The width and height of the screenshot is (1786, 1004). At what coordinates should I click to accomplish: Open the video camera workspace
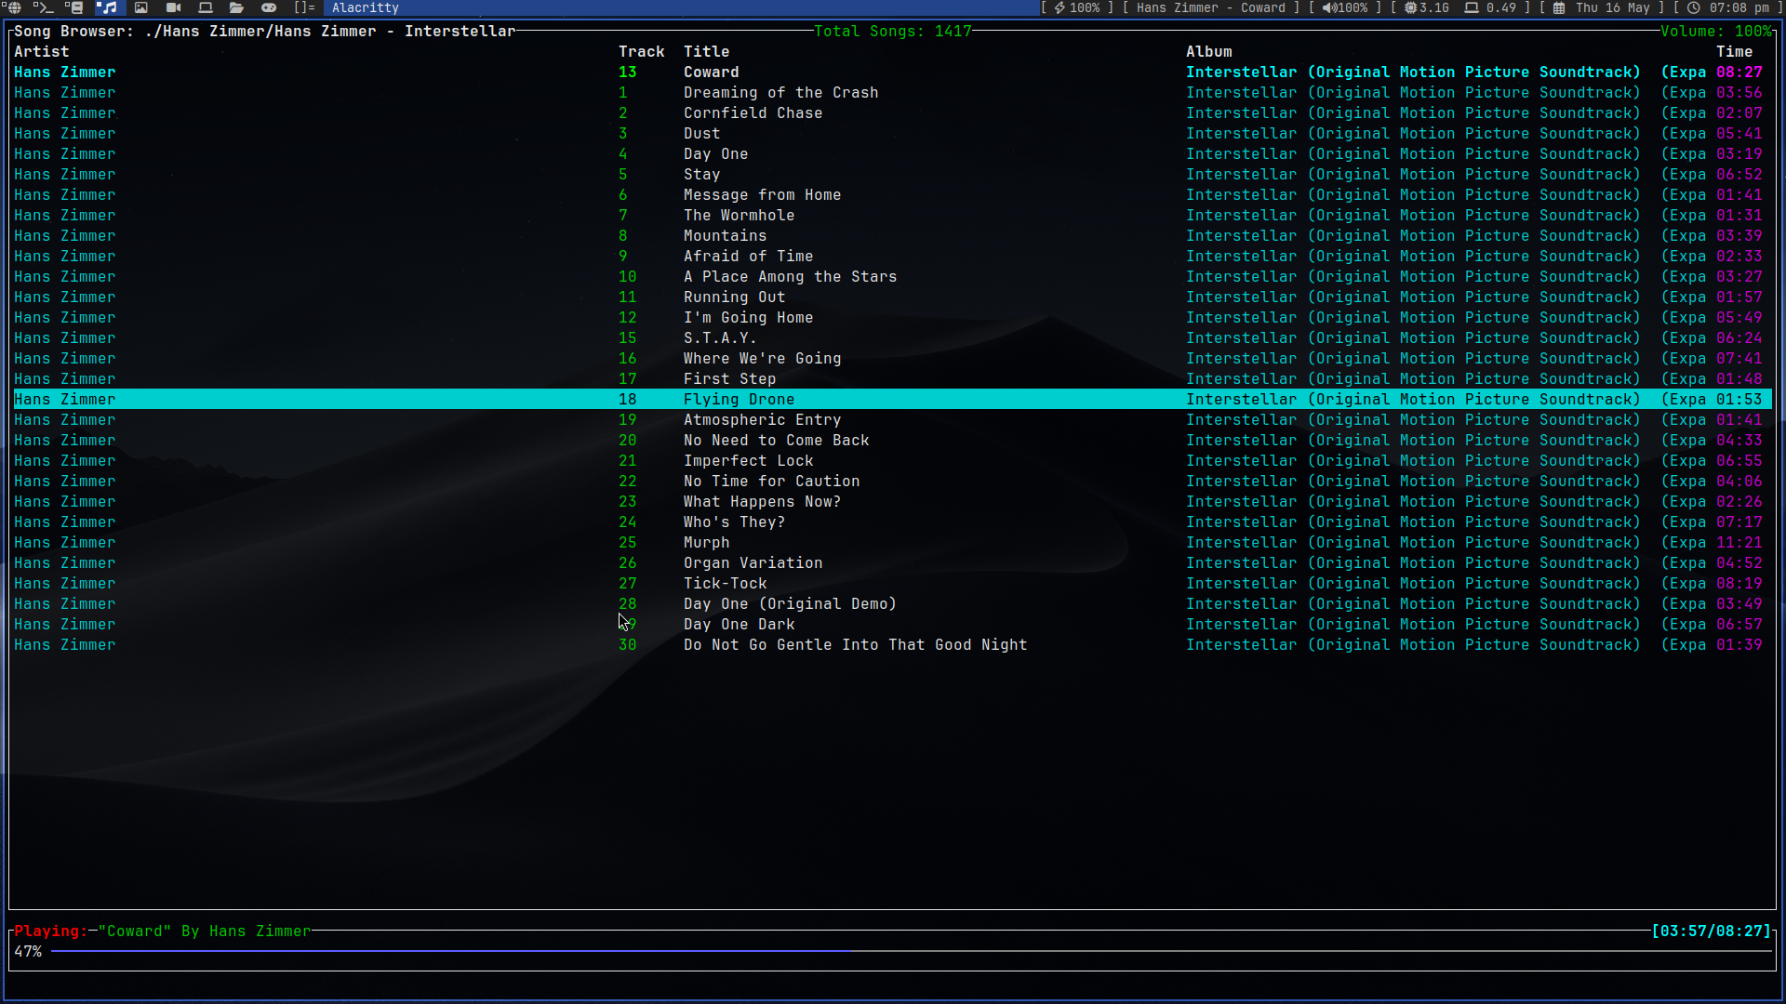(173, 7)
